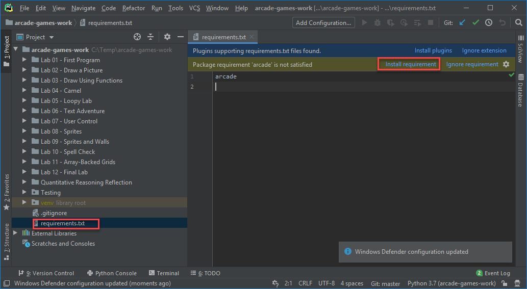Click the Run toolbar play icon

(364, 23)
